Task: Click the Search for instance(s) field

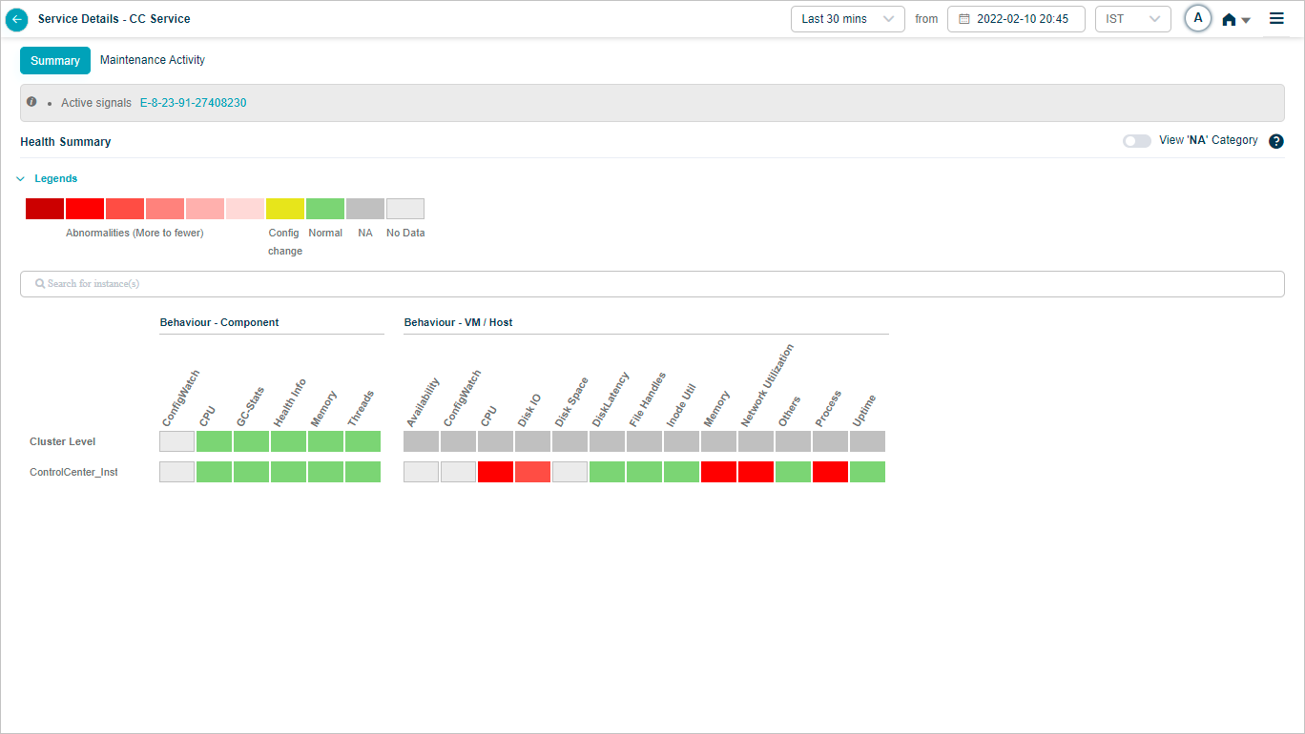Action: tap(652, 284)
